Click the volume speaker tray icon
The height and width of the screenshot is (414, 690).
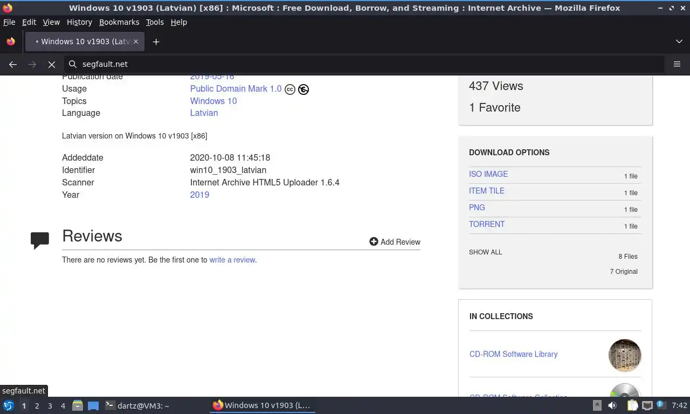[612, 405]
